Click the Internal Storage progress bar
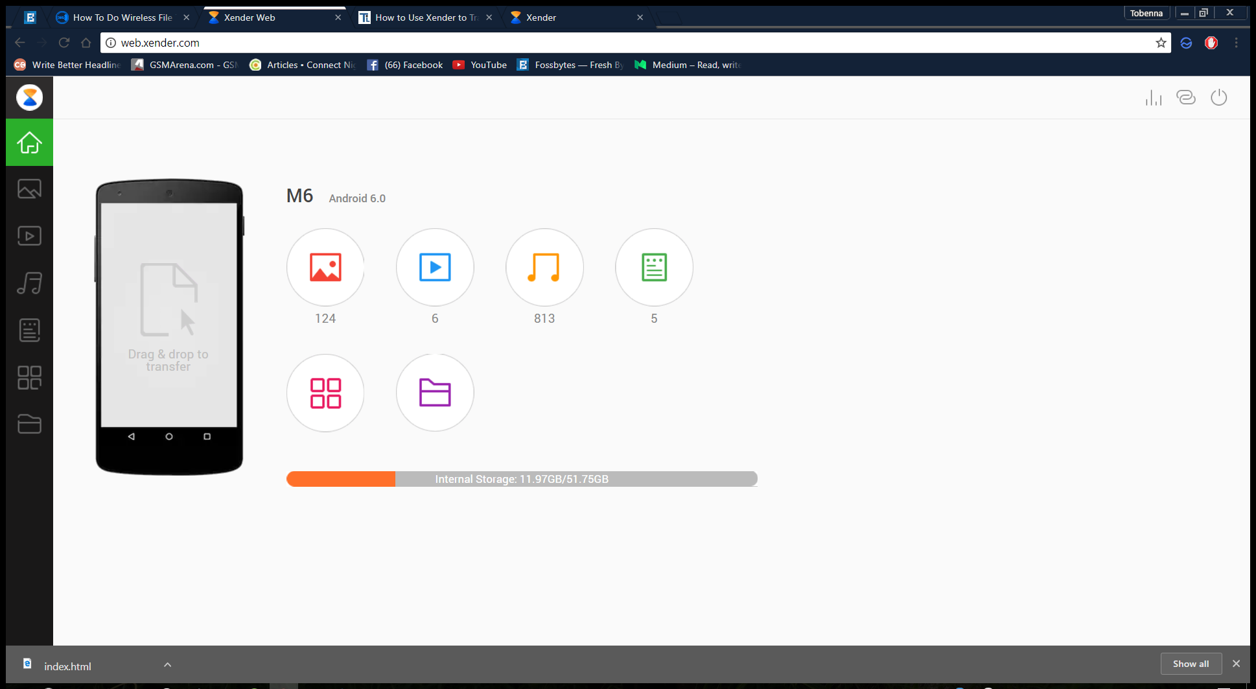Viewport: 1256px width, 689px height. click(522, 478)
